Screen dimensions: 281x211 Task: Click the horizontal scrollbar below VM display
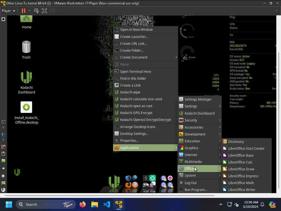point(110,195)
